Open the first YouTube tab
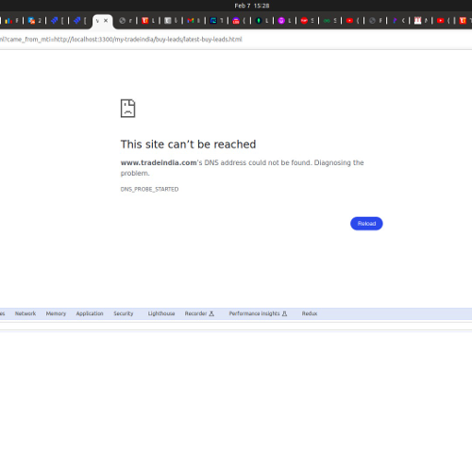The width and height of the screenshot is (472, 472). (352, 21)
